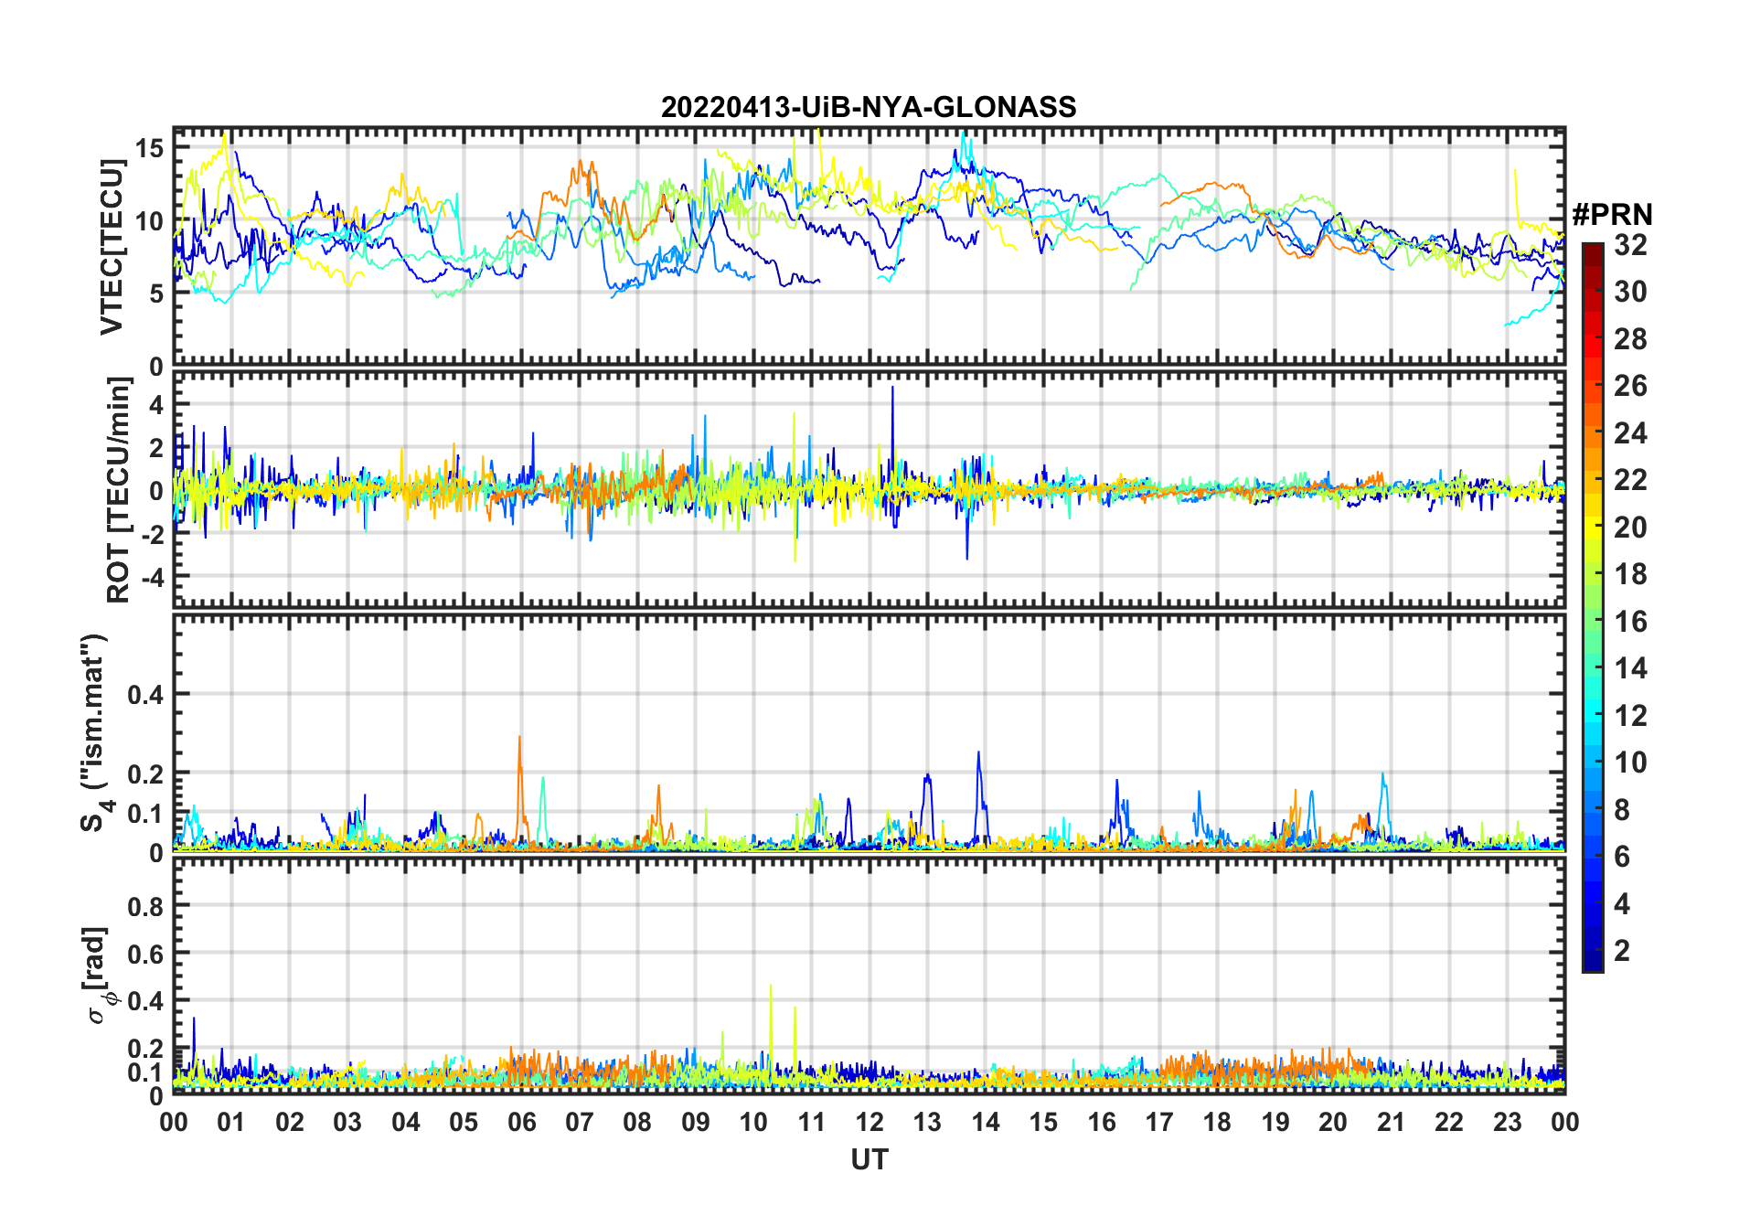Screen dimensions: 1739x1216
Task: Select x-axis hour label "06"
Action: tap(521, 1122)
